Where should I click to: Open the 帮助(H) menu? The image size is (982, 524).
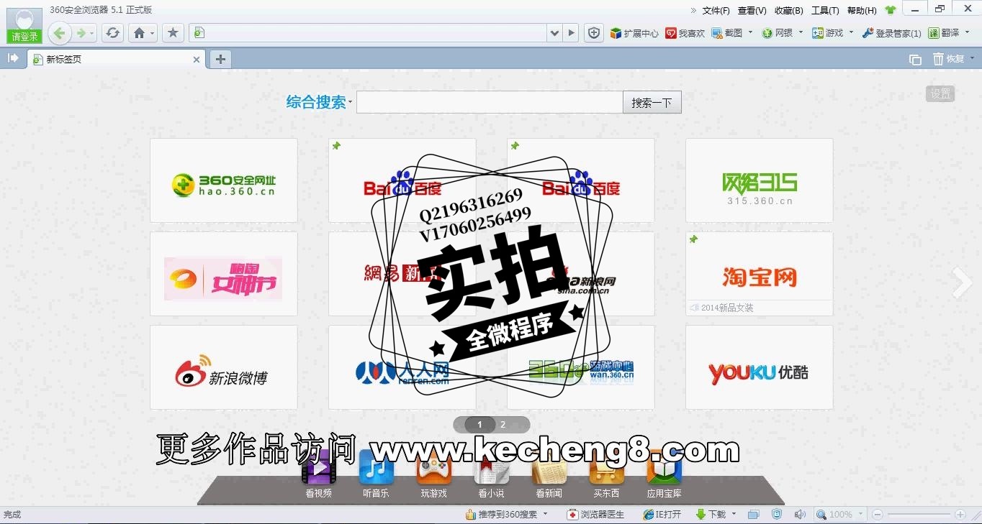(862, 11)
